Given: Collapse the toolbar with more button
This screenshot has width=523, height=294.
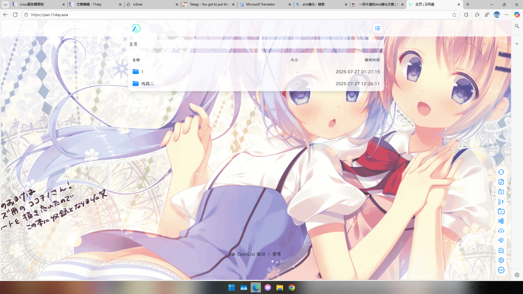Looking at the screenshot, I should 501,270.
